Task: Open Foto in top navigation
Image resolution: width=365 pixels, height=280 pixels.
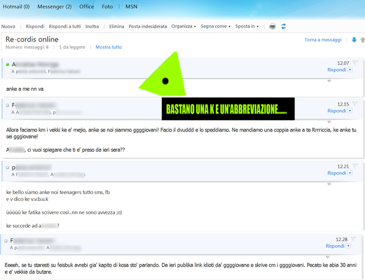Action: 107,7
